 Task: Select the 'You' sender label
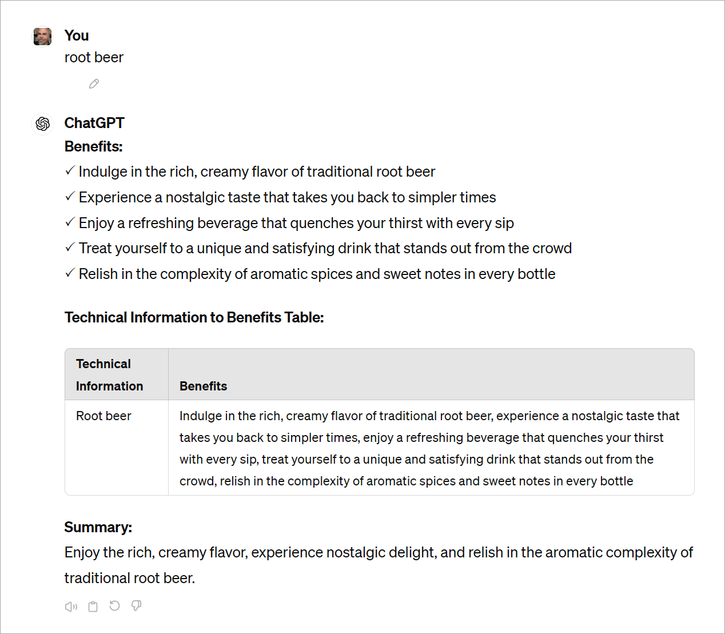coord(77,35)
